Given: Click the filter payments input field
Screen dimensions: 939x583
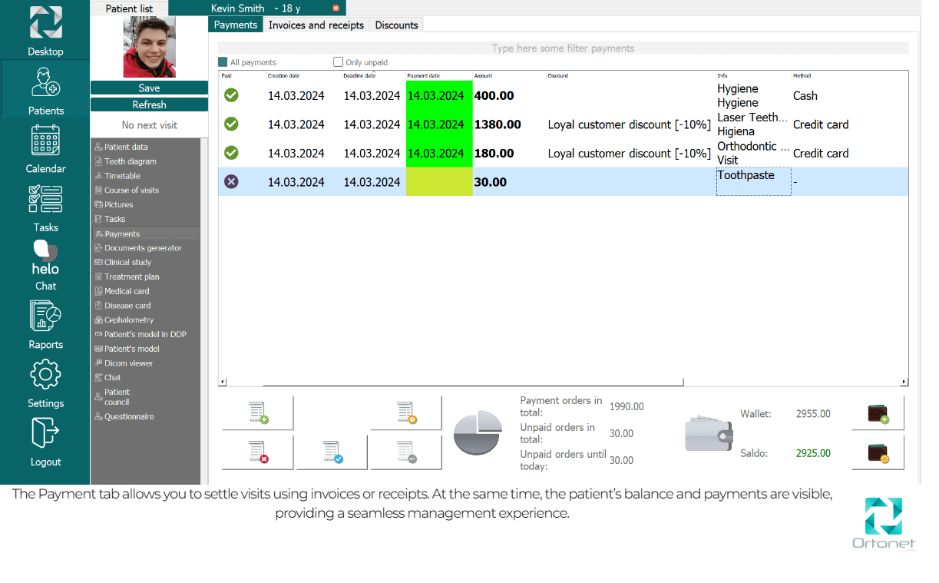Looking at the screenshot, I should (x=563, y=48).
